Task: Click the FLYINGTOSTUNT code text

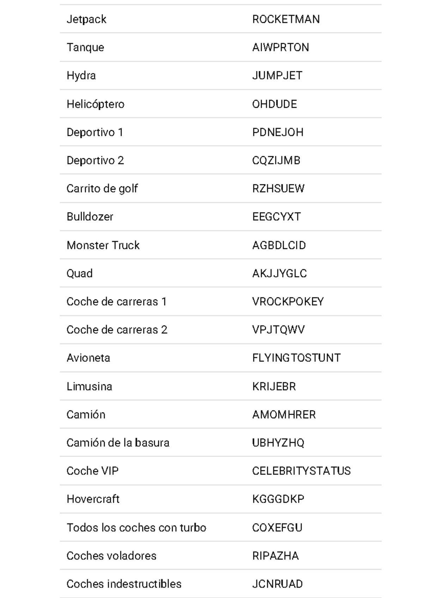Action: tap(296, 358)
